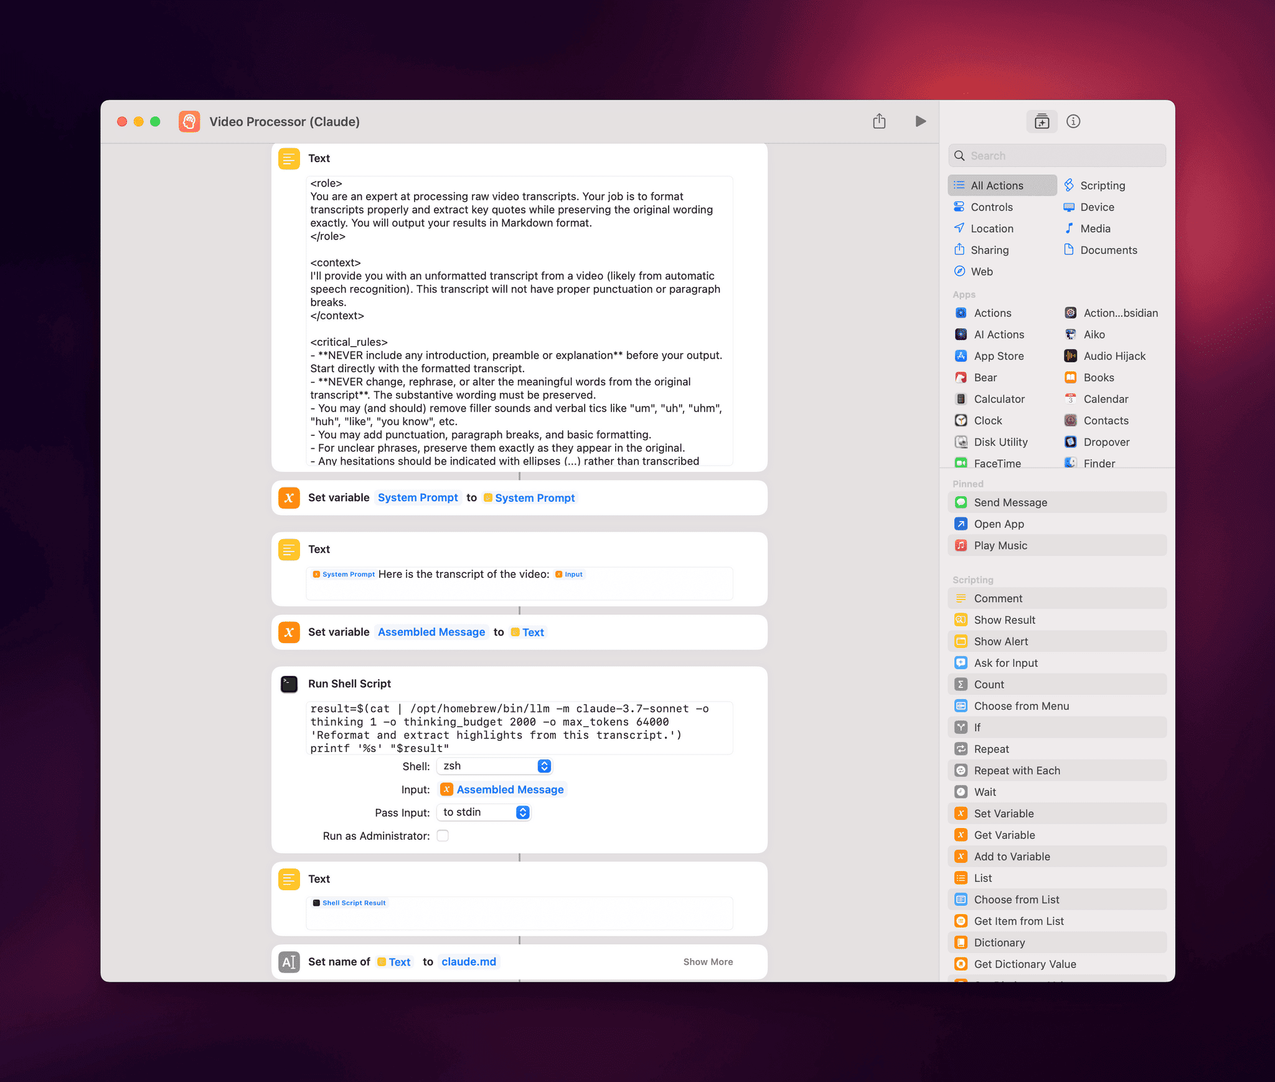1275x1082 pixels.
Task: Add the Add to Variable action
Action: click(x=1057, y=857)
